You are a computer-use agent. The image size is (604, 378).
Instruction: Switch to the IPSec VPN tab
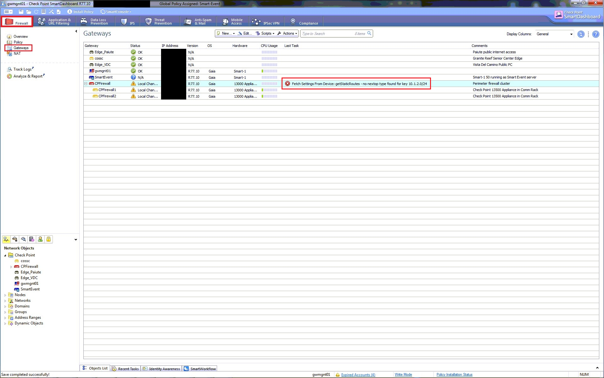266,22
